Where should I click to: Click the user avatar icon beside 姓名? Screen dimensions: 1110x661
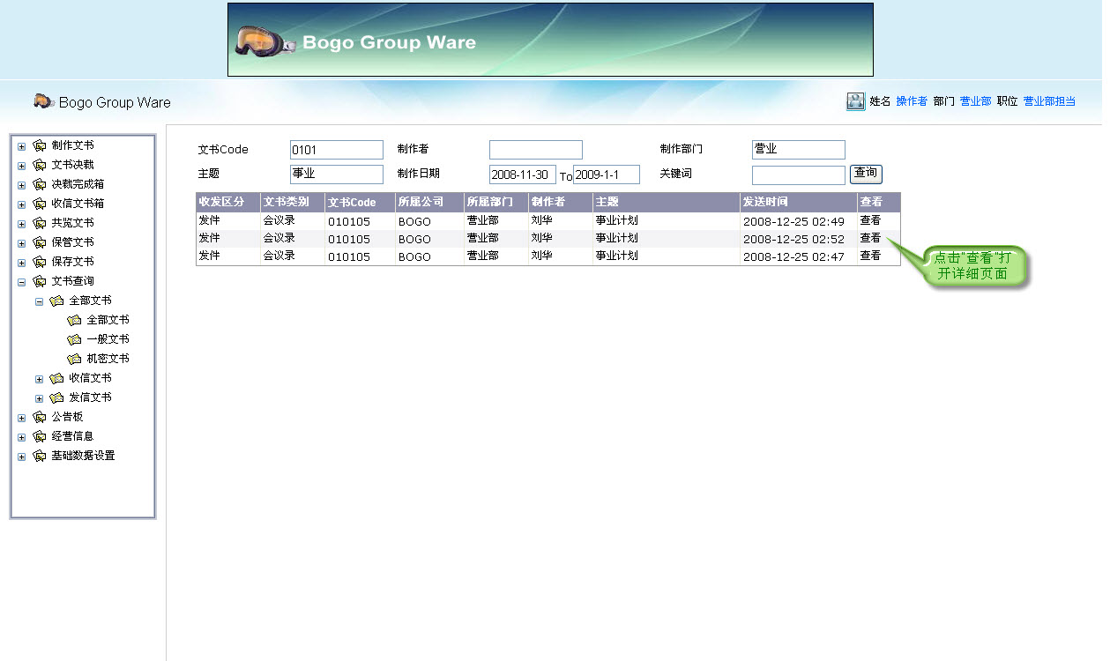pyautogui.click(x=855, y=101)
